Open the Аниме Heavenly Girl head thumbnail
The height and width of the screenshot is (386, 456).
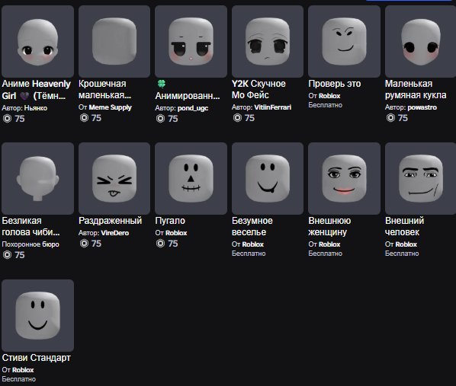click(x=37, y=42)
